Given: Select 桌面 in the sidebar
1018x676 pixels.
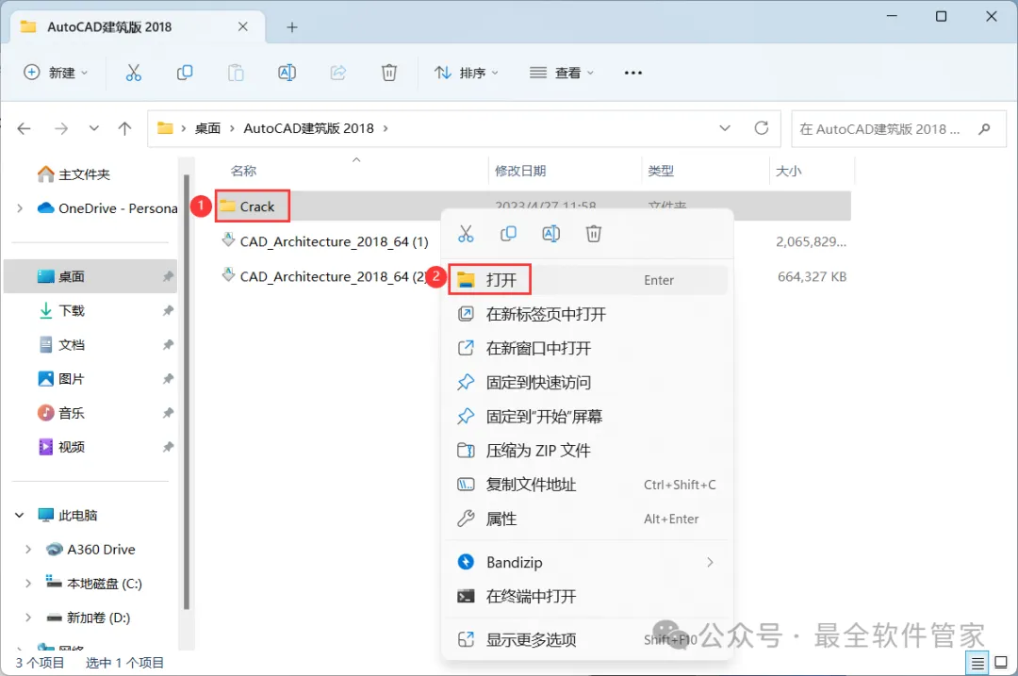Looking at the screenshot, I should tap(90, 276).
